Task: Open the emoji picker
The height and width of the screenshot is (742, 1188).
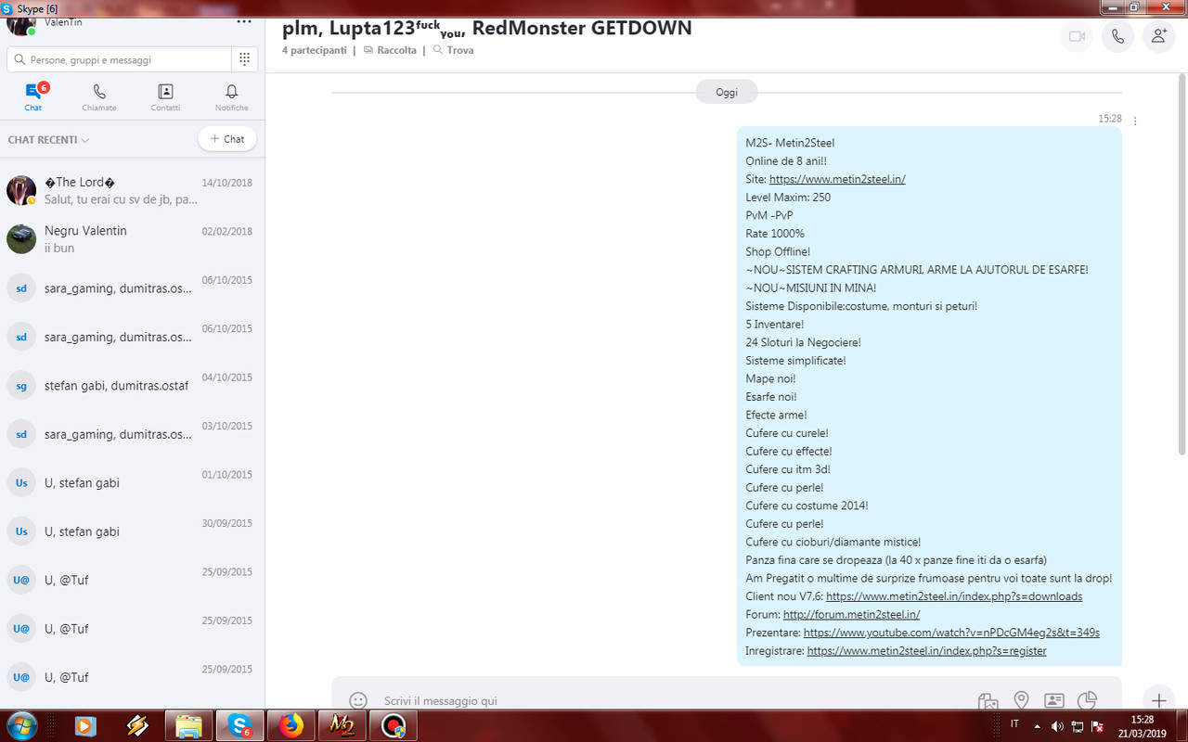Action: point(357,700)
